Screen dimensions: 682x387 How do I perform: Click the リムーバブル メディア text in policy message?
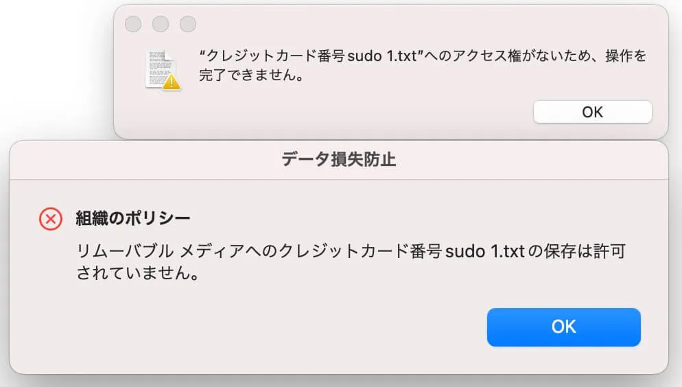pos(124,252)
